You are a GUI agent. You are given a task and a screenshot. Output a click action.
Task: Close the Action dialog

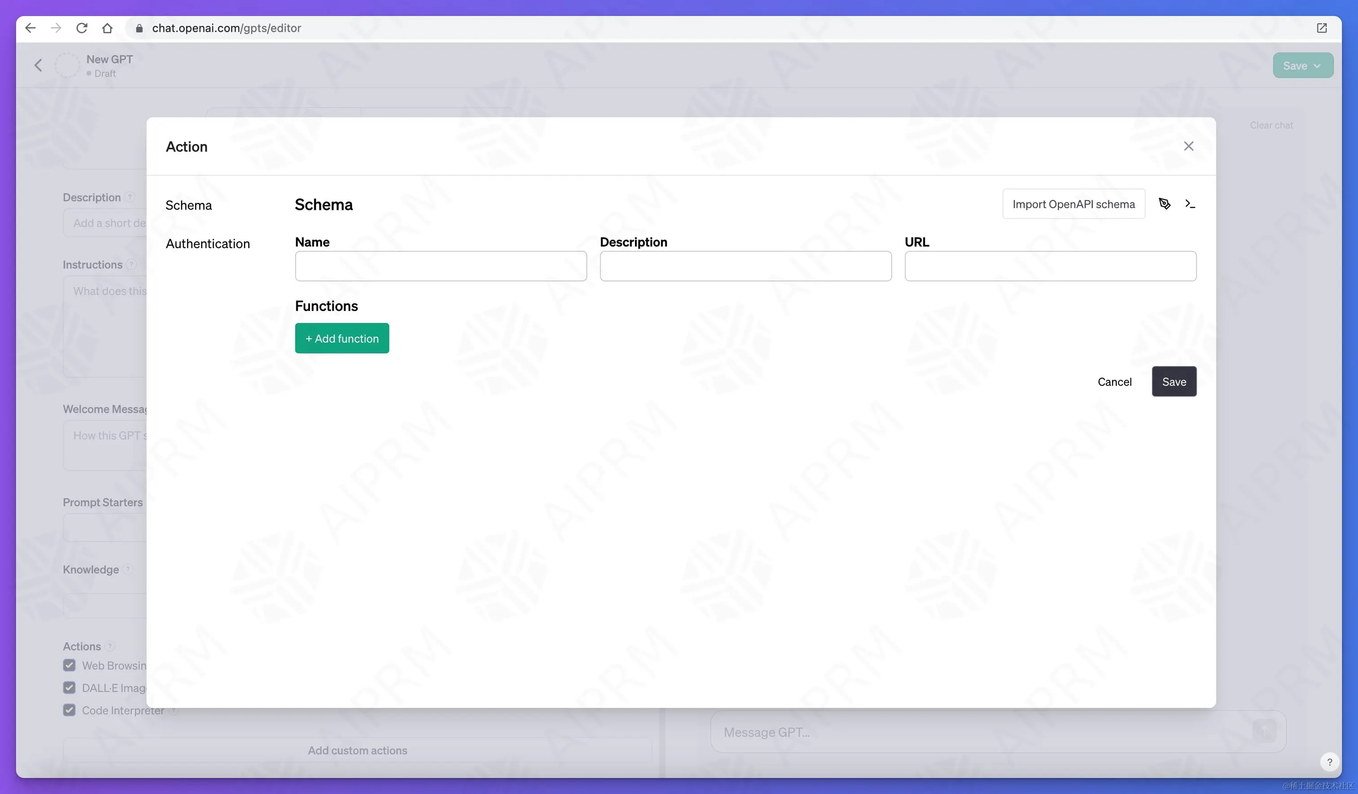pyautogui.click(x=1188, y=146)
